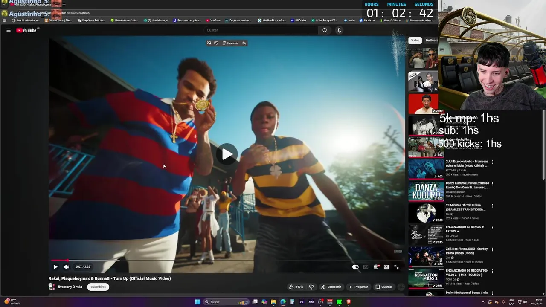Go to YouTube home via logo
This screenshot has height=307, width=546.
(26, 30)
